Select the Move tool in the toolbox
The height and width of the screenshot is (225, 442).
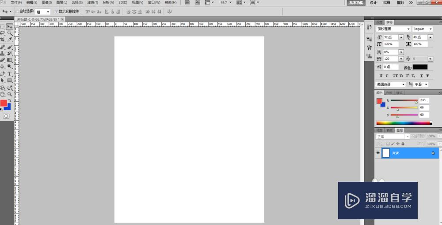[x=10, y=27]
